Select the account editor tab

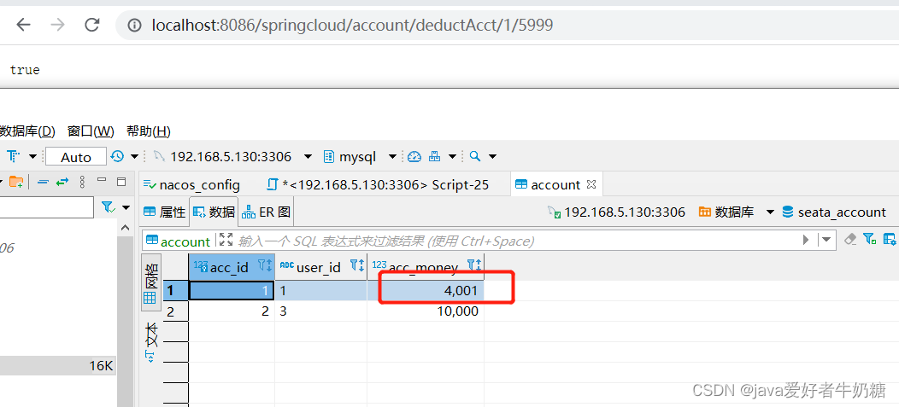(548, 185)
